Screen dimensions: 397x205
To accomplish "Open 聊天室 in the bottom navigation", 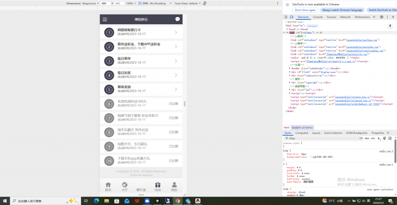I will [141, 186].
